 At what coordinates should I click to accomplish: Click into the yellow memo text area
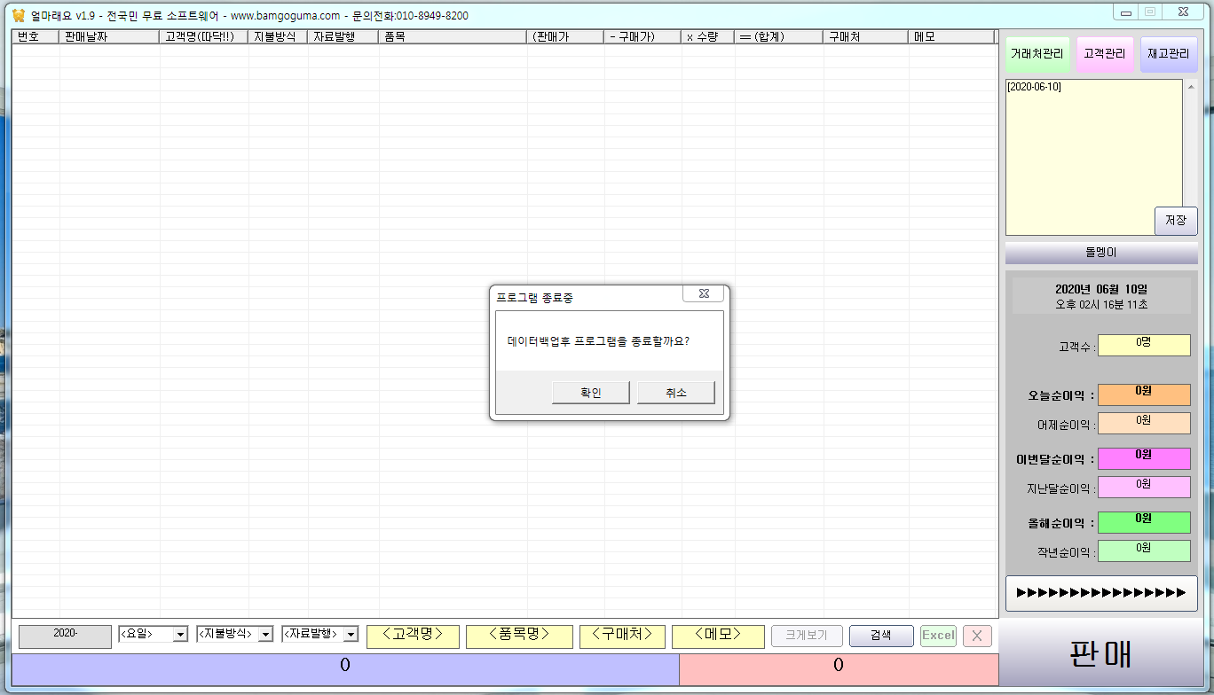click(1093, 157)
